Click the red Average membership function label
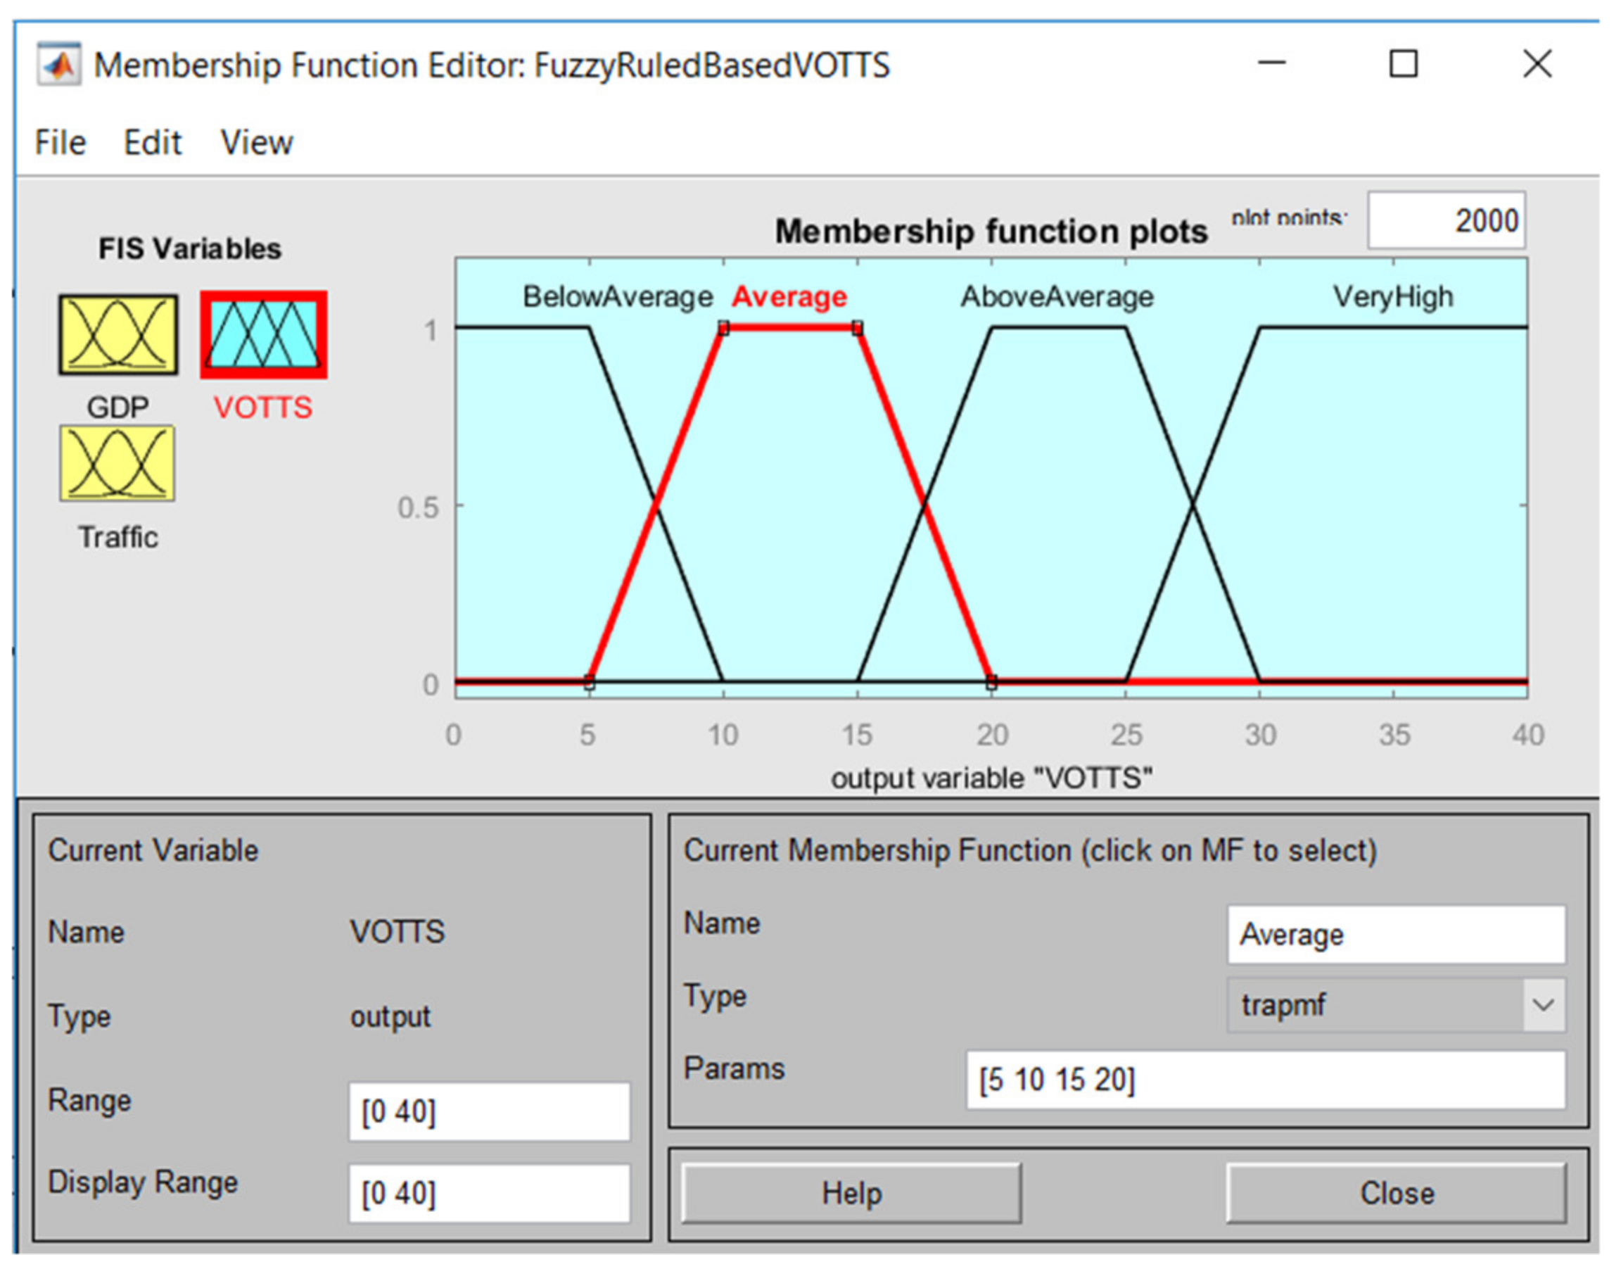The height and width of the screenshot is (1269, 1621). [789, 296]
